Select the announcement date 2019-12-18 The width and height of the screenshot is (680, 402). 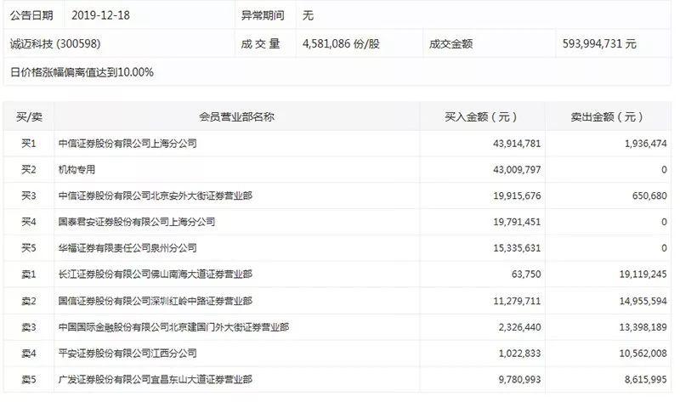click(100, 15)
